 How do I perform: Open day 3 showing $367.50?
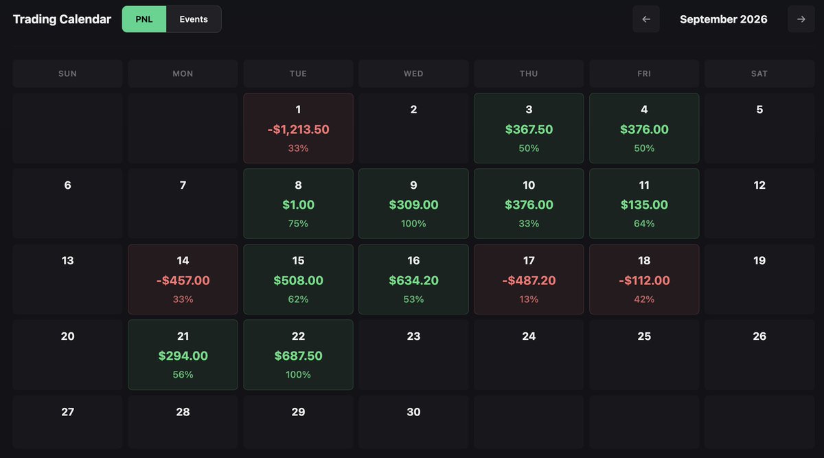[529, 128]
